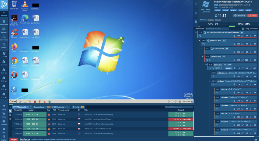Collapse the bottom network panel arrow
The image size is (259, 141).
point(11,107)
